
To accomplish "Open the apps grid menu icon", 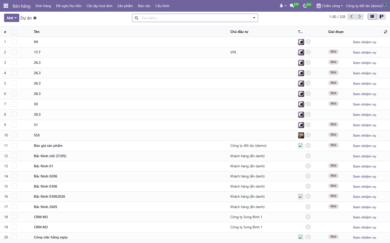I will [x=6, y=6].
